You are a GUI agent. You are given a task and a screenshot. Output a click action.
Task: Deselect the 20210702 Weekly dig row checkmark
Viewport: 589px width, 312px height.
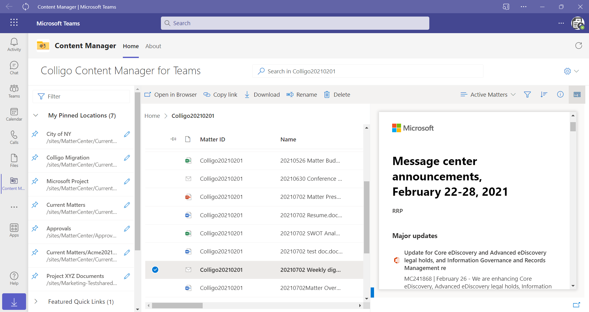155,270
